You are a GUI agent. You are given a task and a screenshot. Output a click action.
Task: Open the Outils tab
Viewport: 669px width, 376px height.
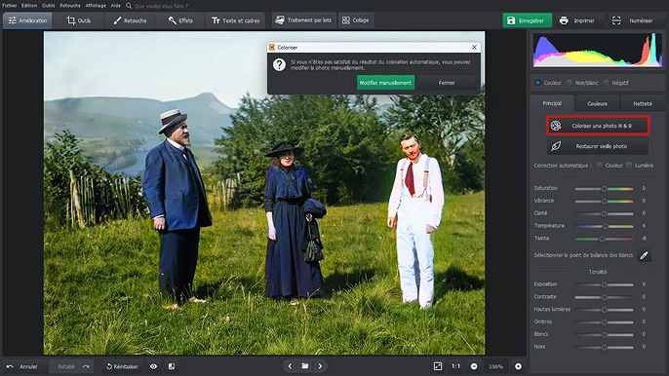[79, 20]
